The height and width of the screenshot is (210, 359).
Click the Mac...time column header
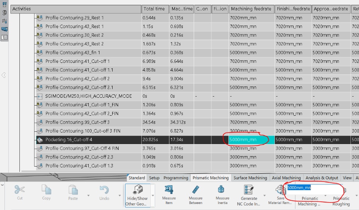[x=182, y=9]
